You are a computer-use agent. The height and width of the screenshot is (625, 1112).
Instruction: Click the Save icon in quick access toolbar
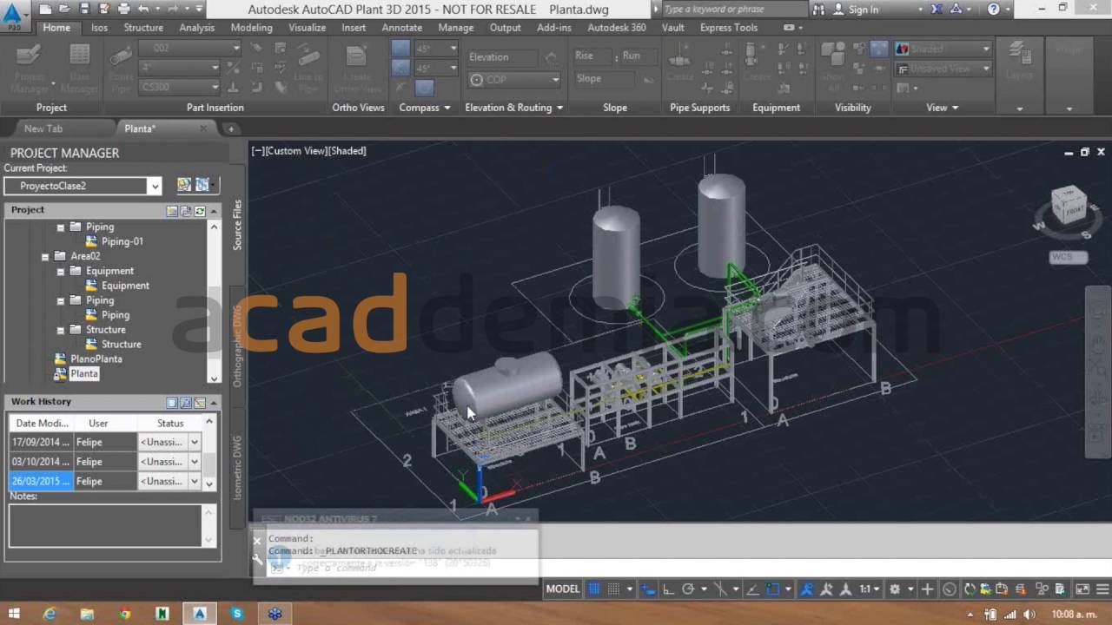click(84, 9)
